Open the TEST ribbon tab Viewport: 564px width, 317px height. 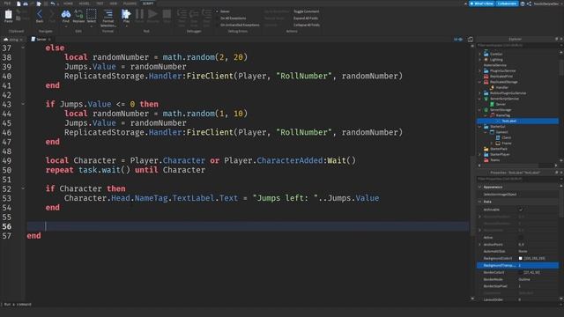tap(100, 4)
